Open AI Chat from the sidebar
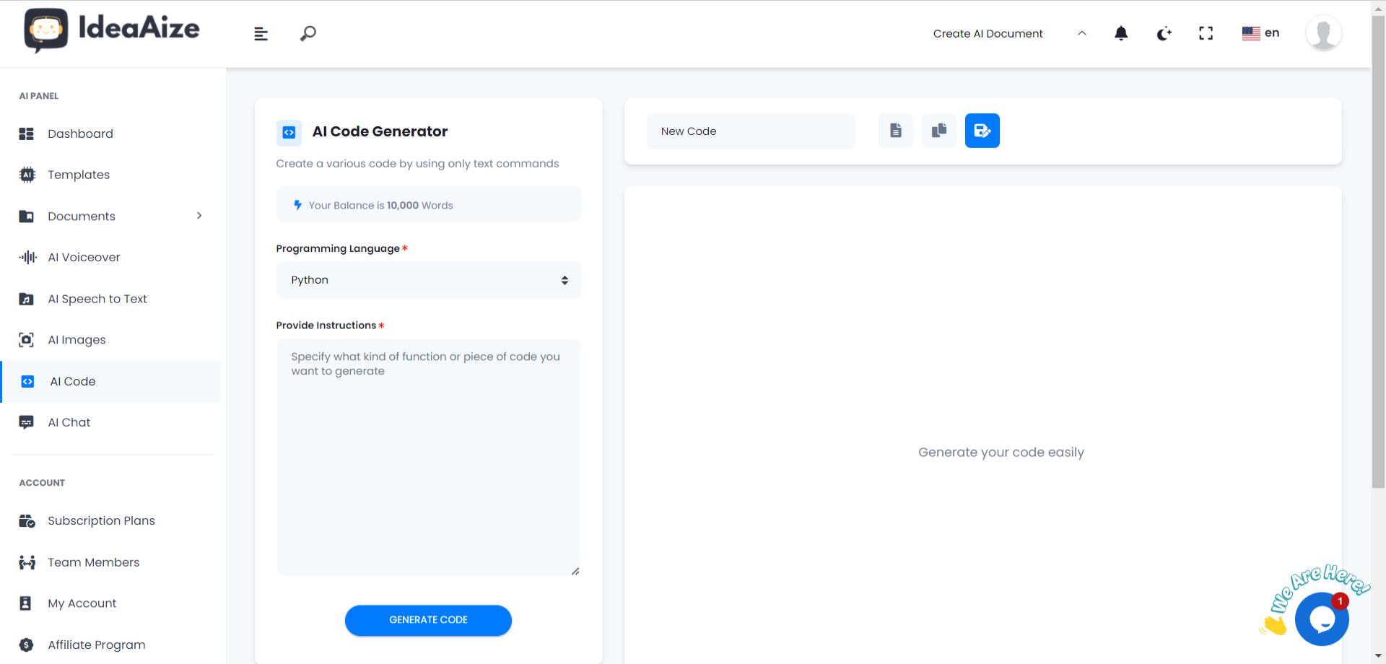Viewport: 1386px width, 664px height. tap(69, 421)
